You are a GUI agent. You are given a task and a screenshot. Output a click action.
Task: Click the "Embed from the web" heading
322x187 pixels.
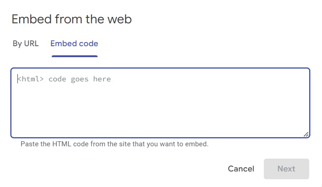71,19
